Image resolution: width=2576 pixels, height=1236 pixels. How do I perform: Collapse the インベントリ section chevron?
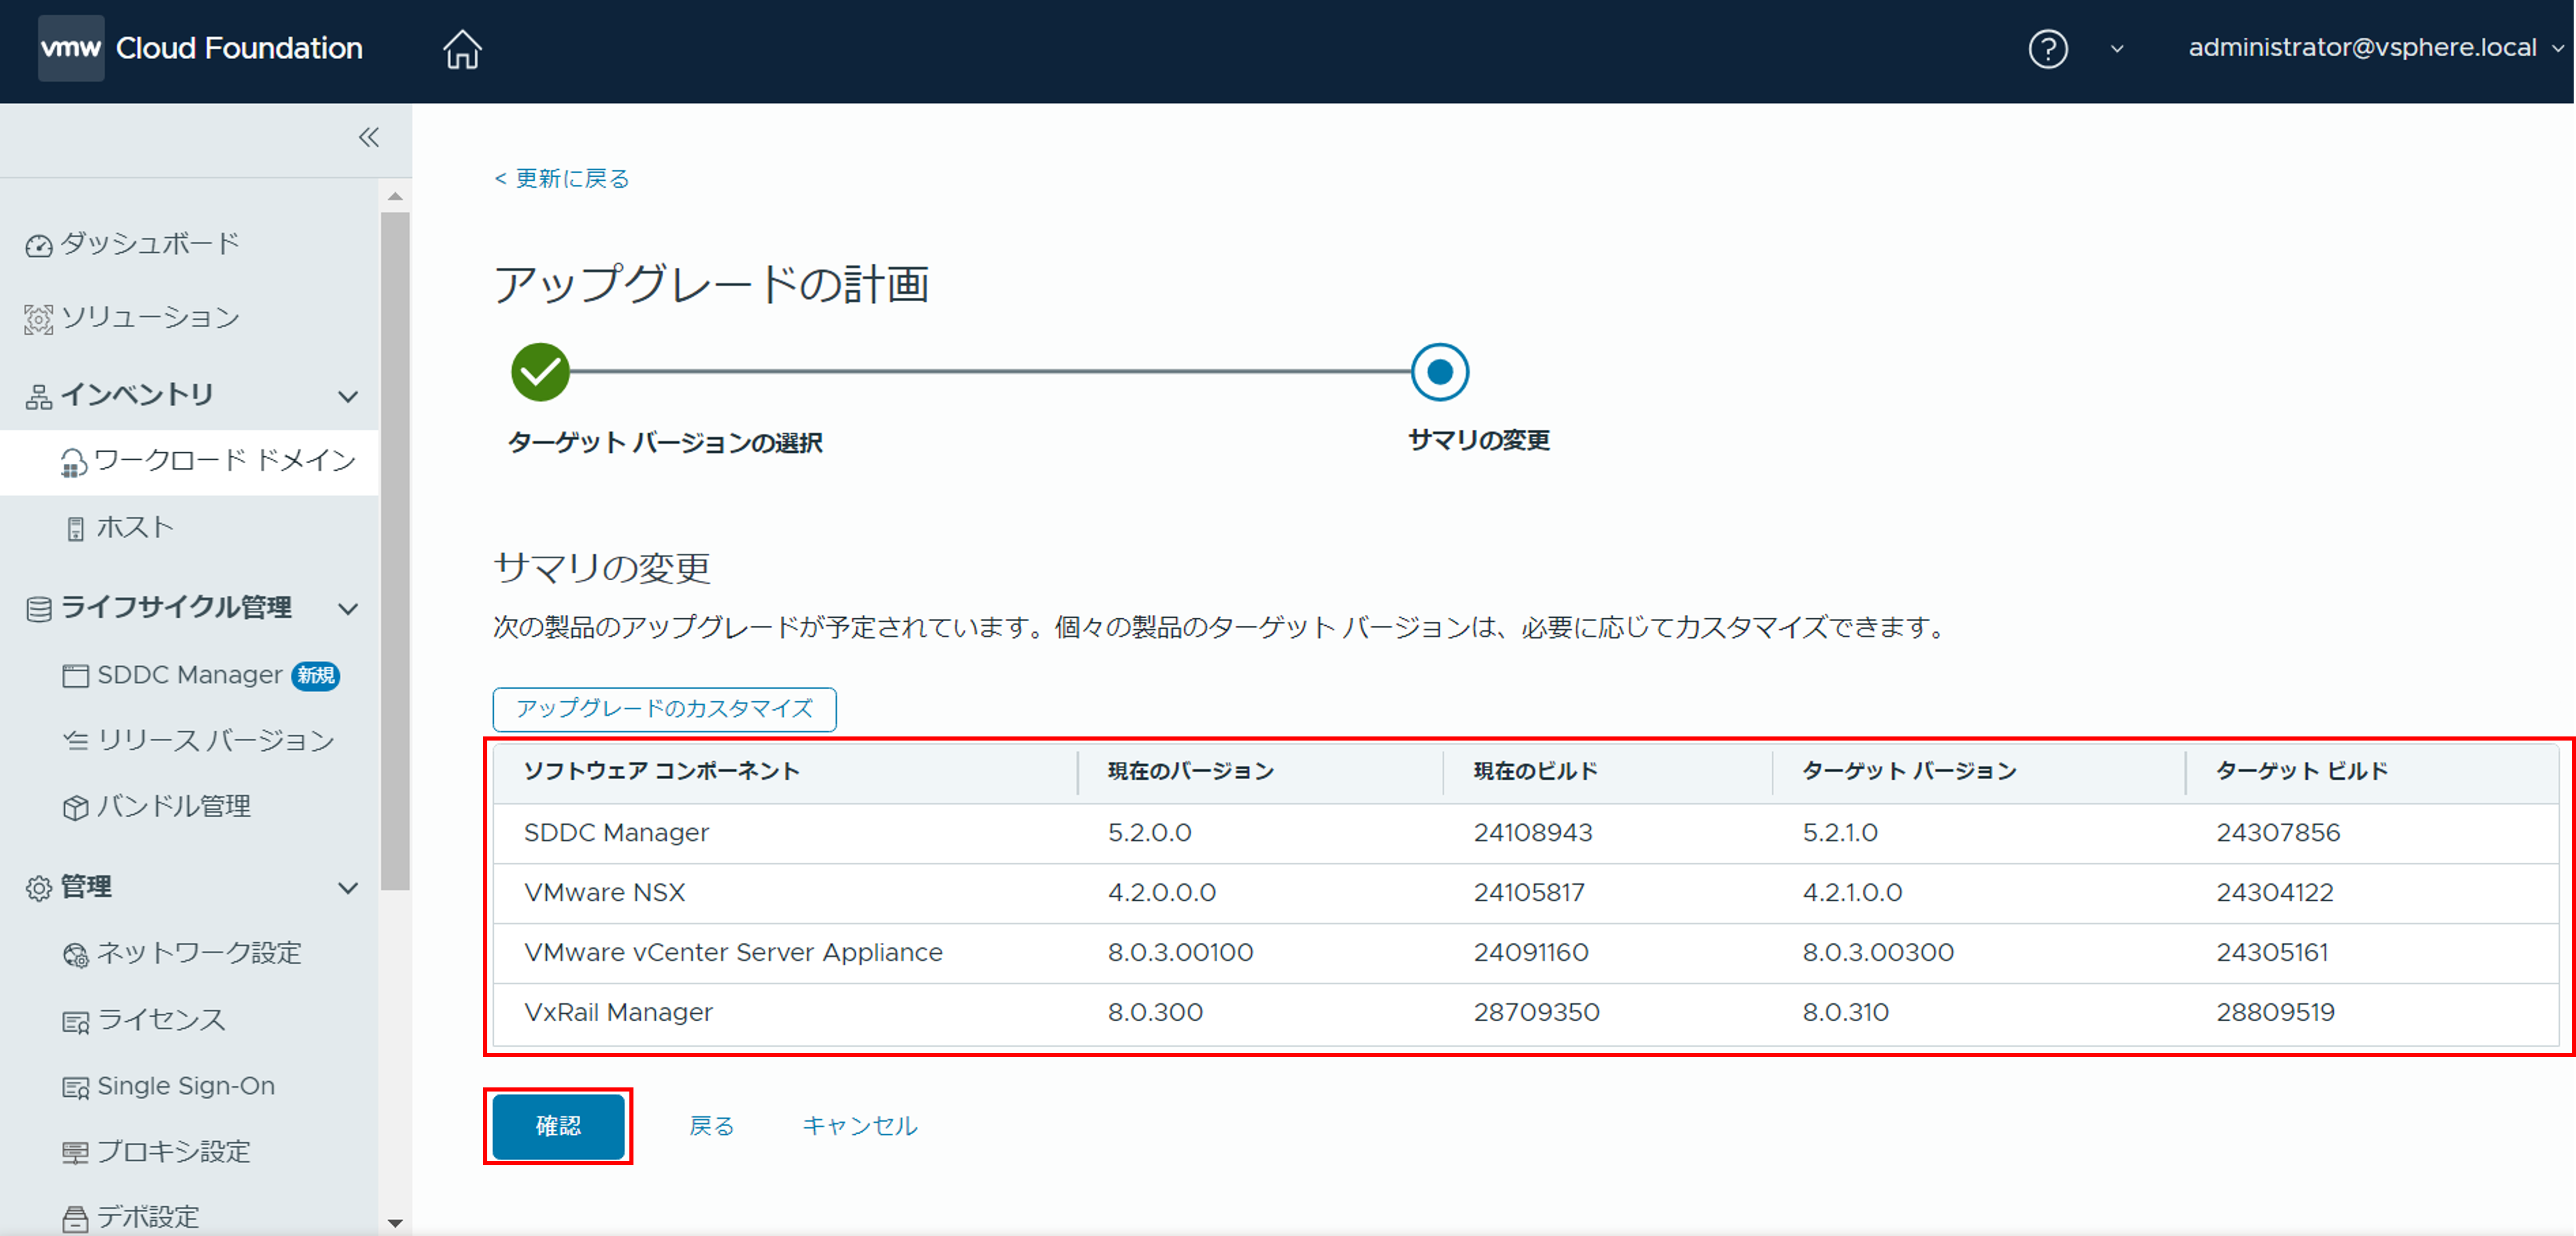pos(348,396)
